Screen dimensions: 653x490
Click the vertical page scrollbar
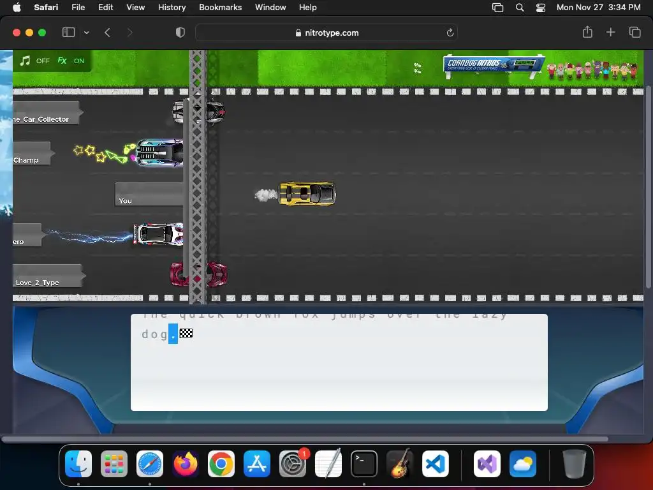pyautogui.click(x=648, y=187)
